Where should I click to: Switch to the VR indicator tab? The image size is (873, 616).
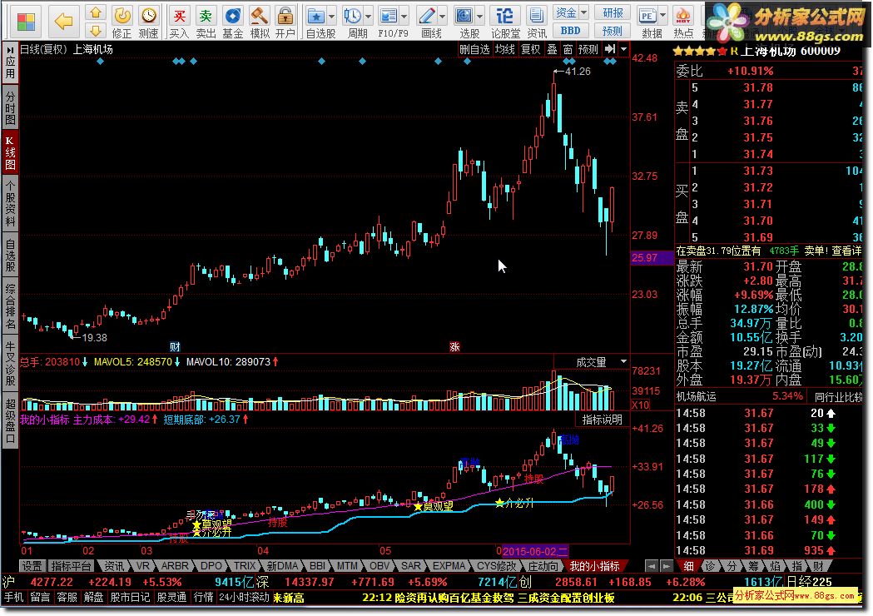point(143,566)
